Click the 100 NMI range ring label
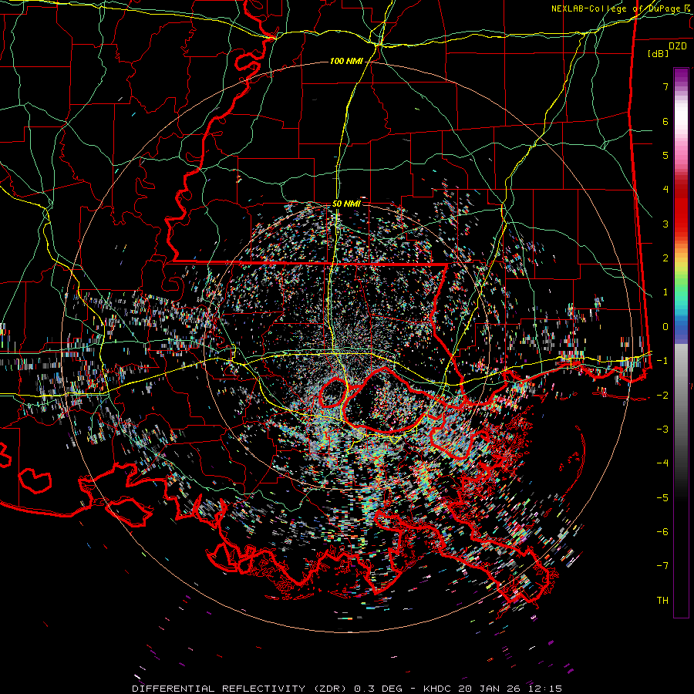 [x=346, y=61]
